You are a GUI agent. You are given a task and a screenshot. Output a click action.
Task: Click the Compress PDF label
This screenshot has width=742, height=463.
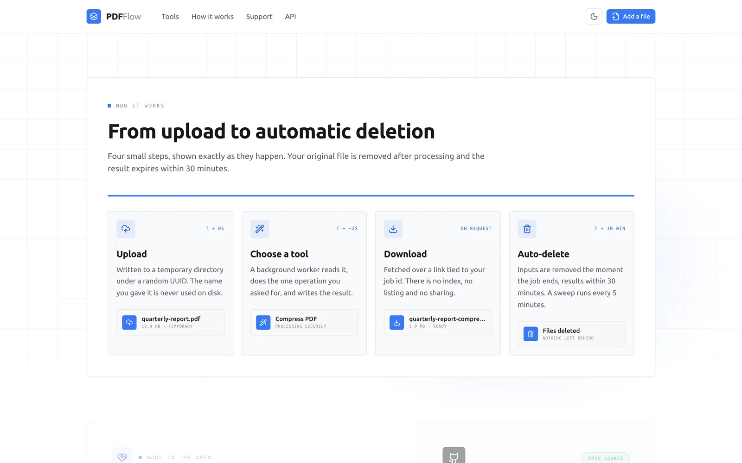(296, 319)
